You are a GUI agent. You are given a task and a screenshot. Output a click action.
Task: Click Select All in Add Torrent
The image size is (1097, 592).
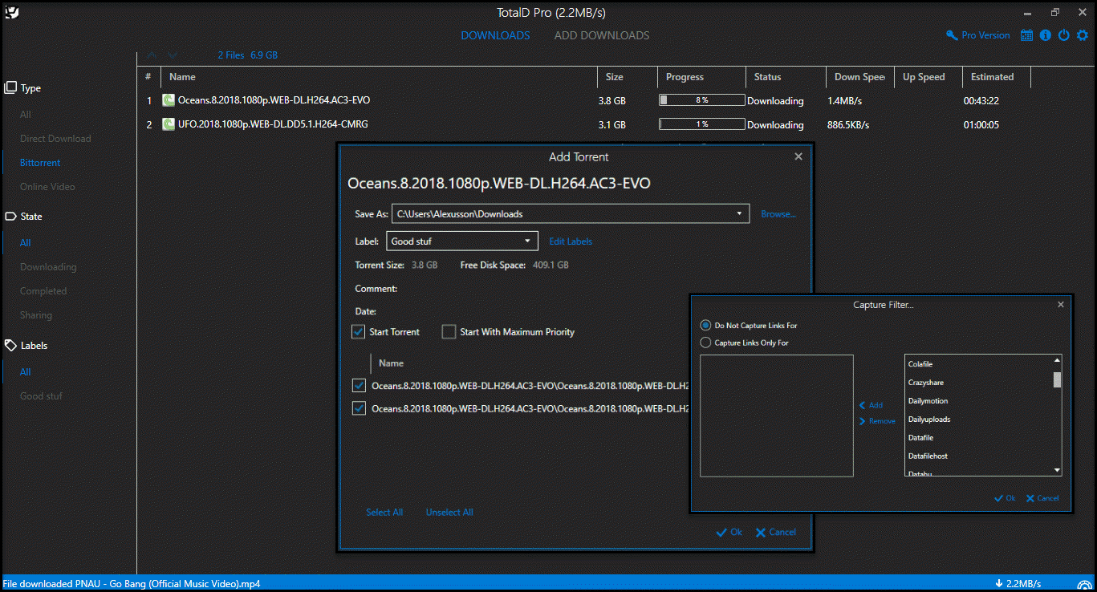384,512
